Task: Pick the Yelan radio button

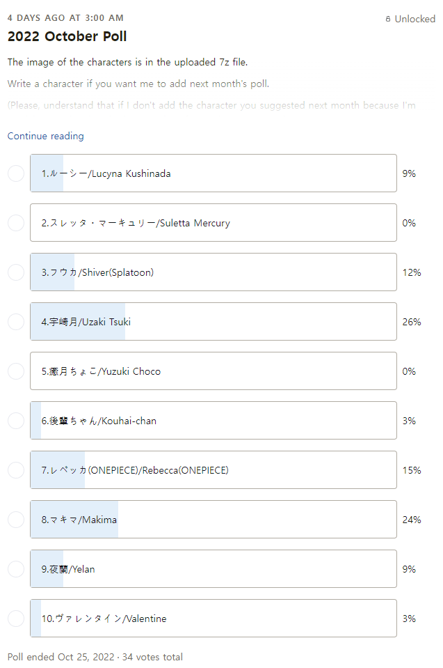Action: point(16,569)
